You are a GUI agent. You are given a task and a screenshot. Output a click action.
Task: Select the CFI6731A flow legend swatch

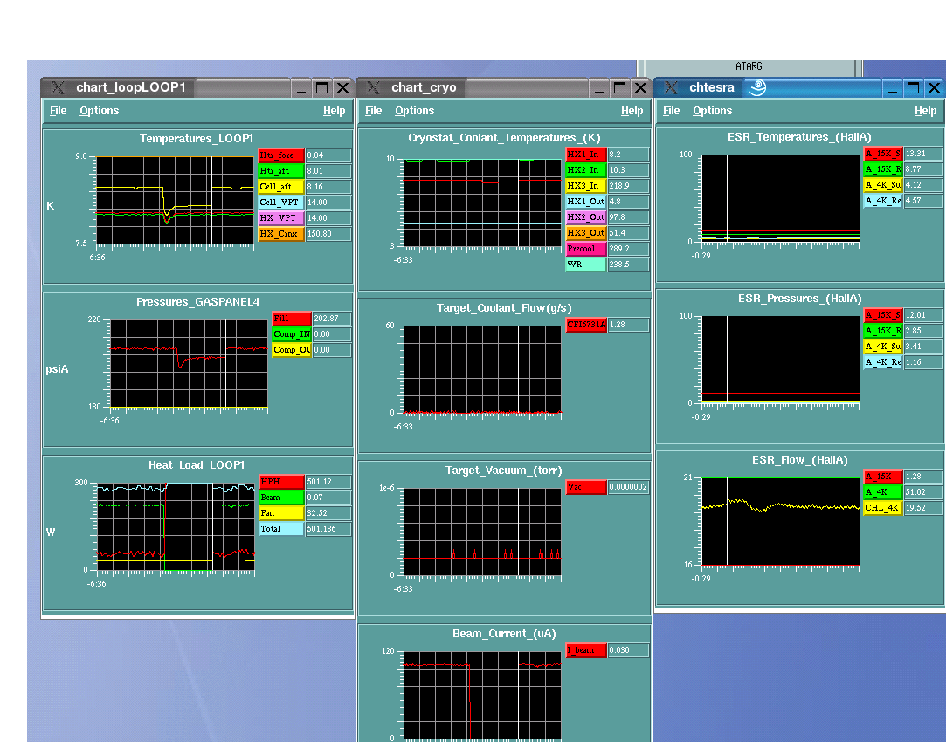point(586,325)
